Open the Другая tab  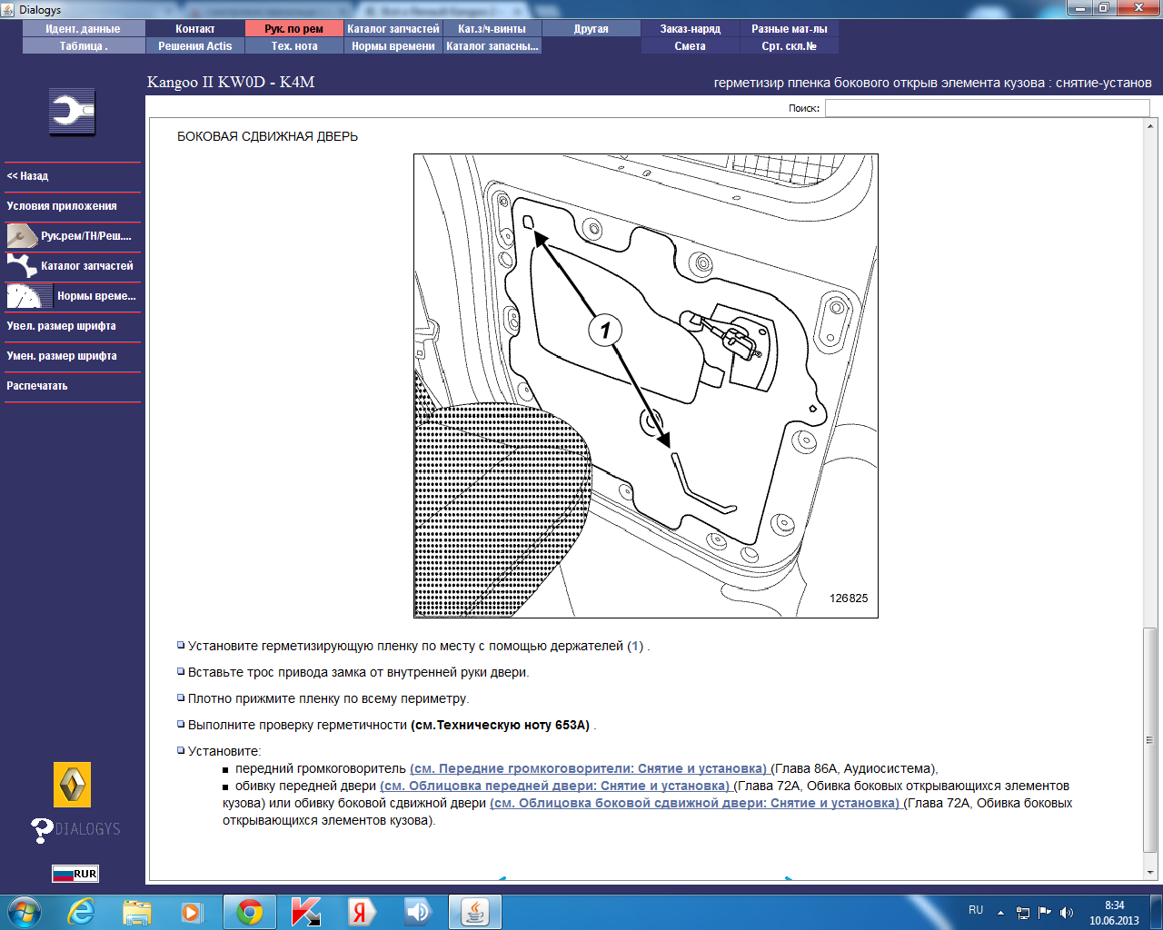[x=591, y=29]
